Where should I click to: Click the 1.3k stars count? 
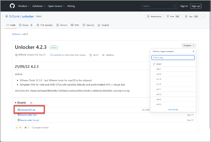pyautogui.click(x=196, y=16)
